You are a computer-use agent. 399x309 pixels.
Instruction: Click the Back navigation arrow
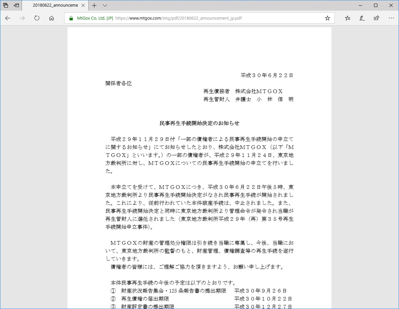(x=8, y=18)
